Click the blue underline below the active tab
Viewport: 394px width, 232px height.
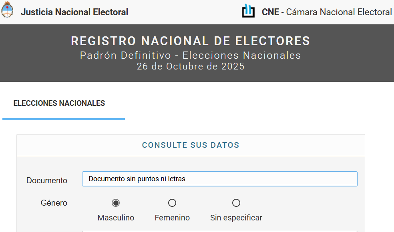click(63, 118)
